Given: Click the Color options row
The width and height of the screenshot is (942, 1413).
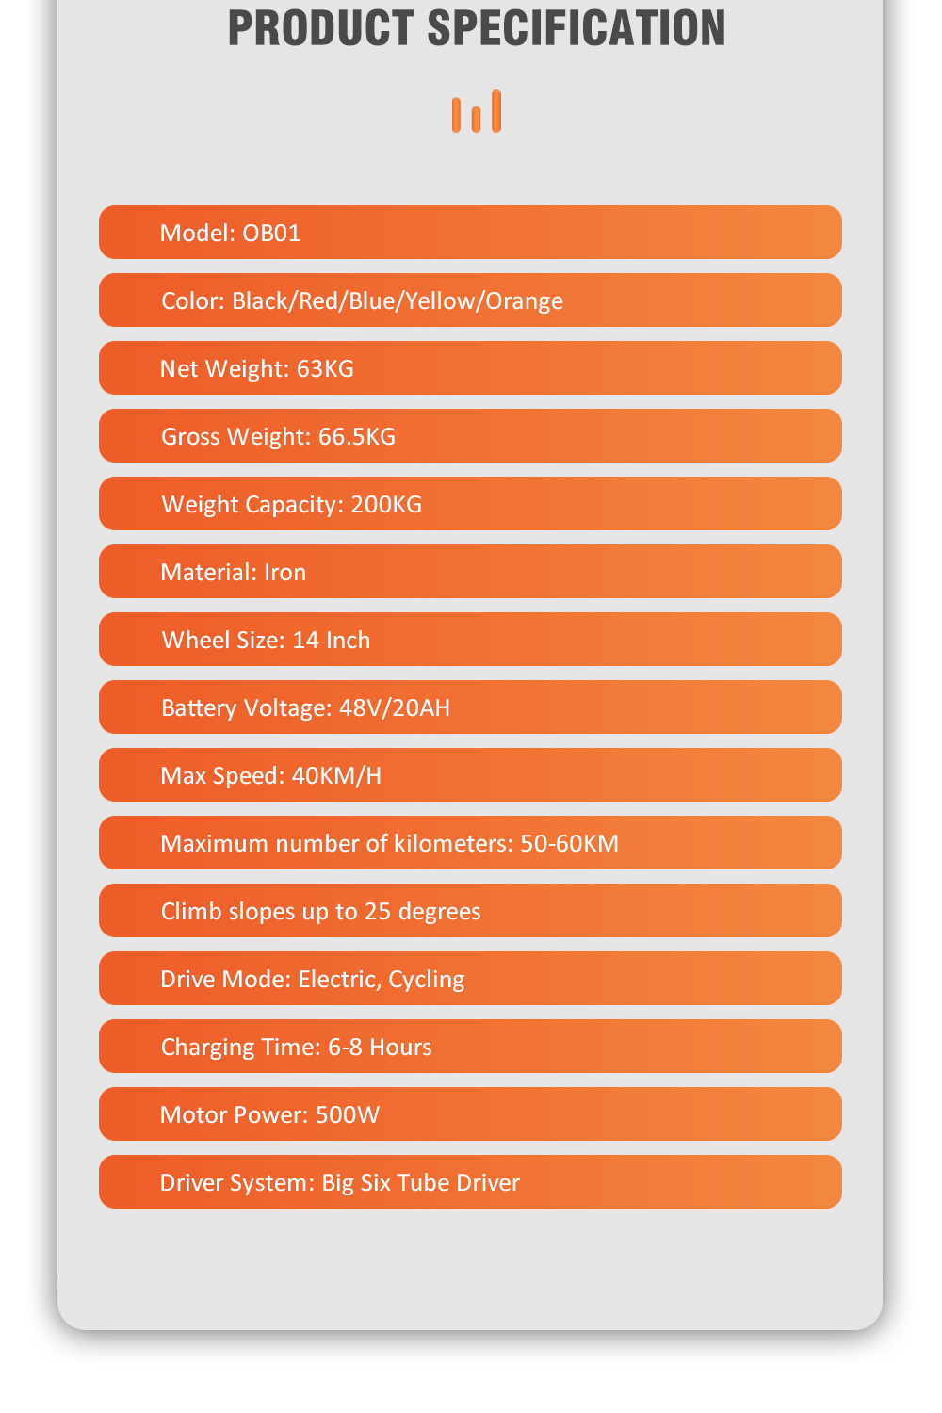Looking at the screenshot, I should point(470,300).
